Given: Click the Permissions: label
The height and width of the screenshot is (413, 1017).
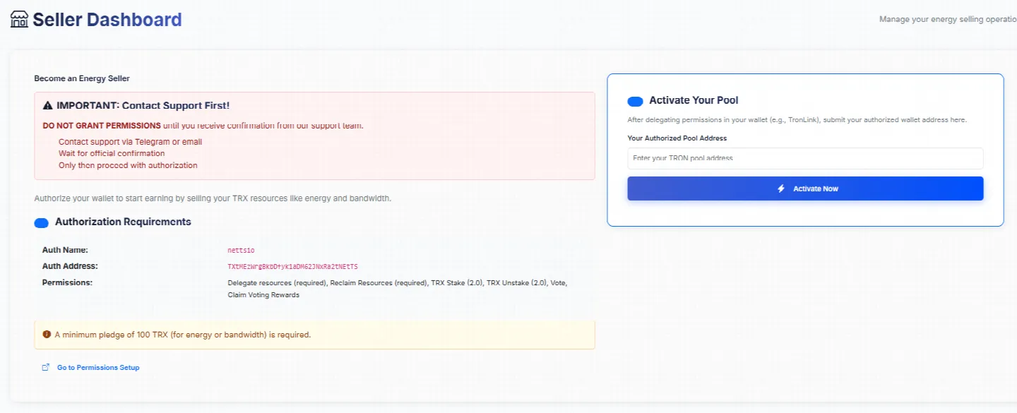Looking at the screenshot, I should pyautogui.click(x=67, y=282).
